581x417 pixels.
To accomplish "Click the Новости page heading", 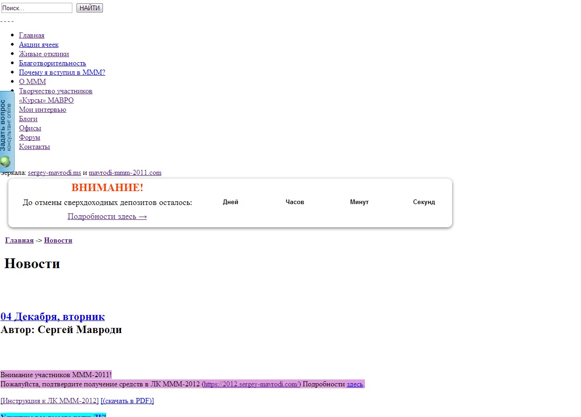I will coord(32,263).
